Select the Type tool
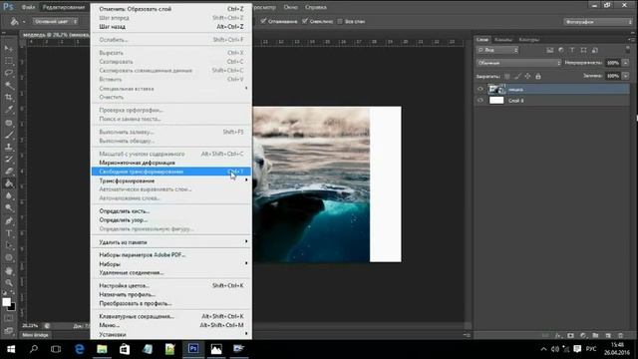The image size is (638, 359). [x=9, y=233]
